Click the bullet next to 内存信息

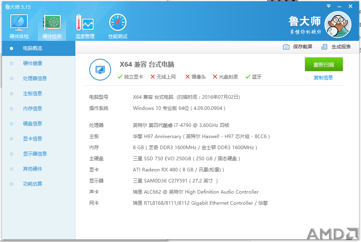(x=12, y=109)
